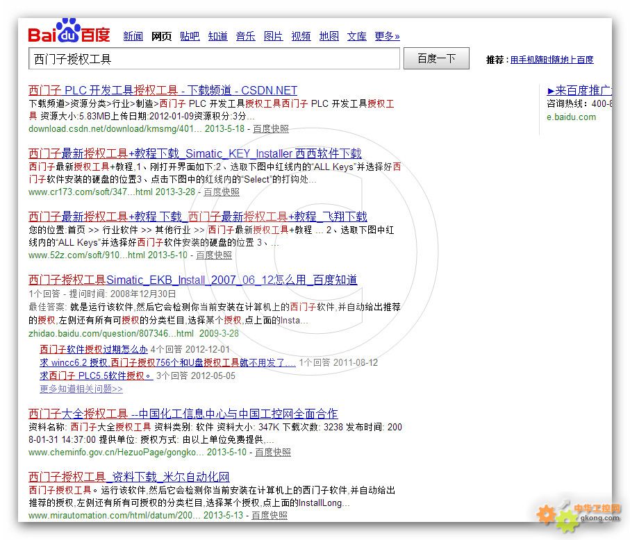Screen dimensions: 630x540
Task: Open the 飞翔下载 西门子最新授权工具 result
Action: pos(198,217)
